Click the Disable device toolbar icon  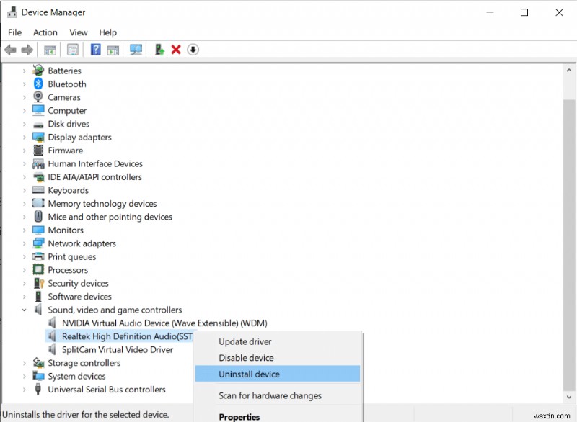click(192, 49)
